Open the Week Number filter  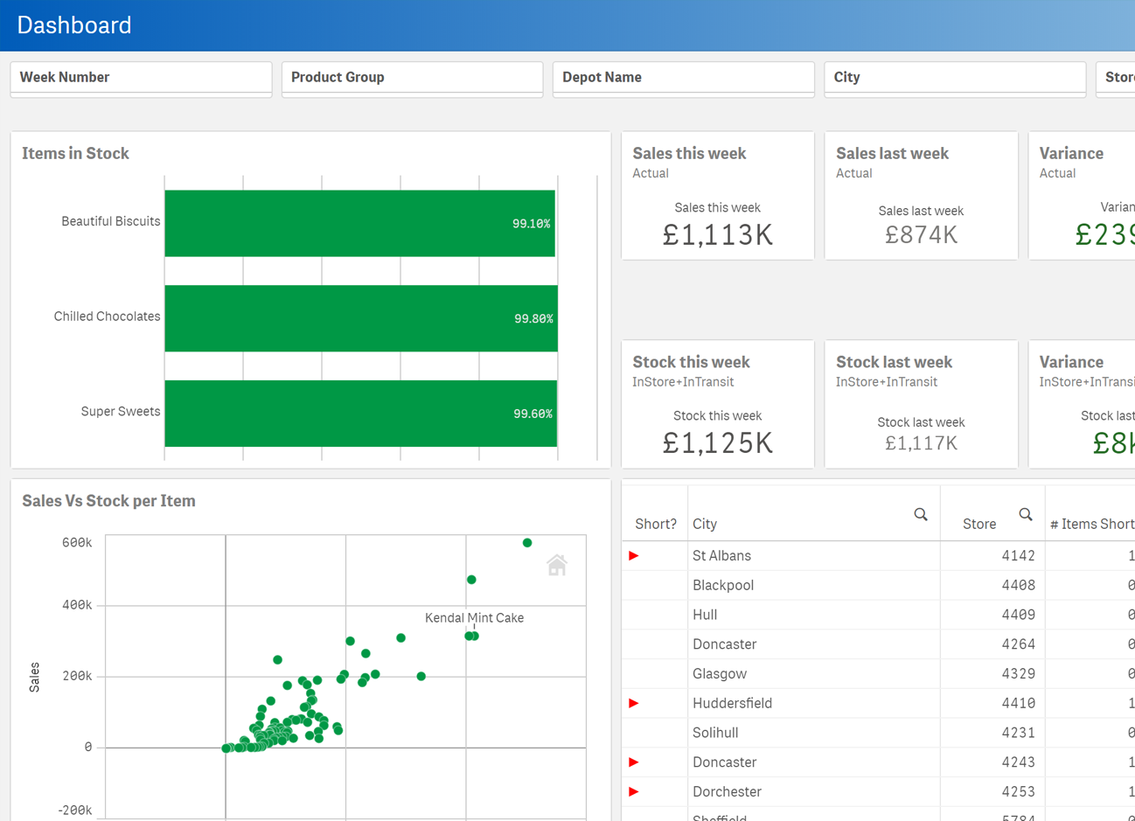(x=141, y=78)
